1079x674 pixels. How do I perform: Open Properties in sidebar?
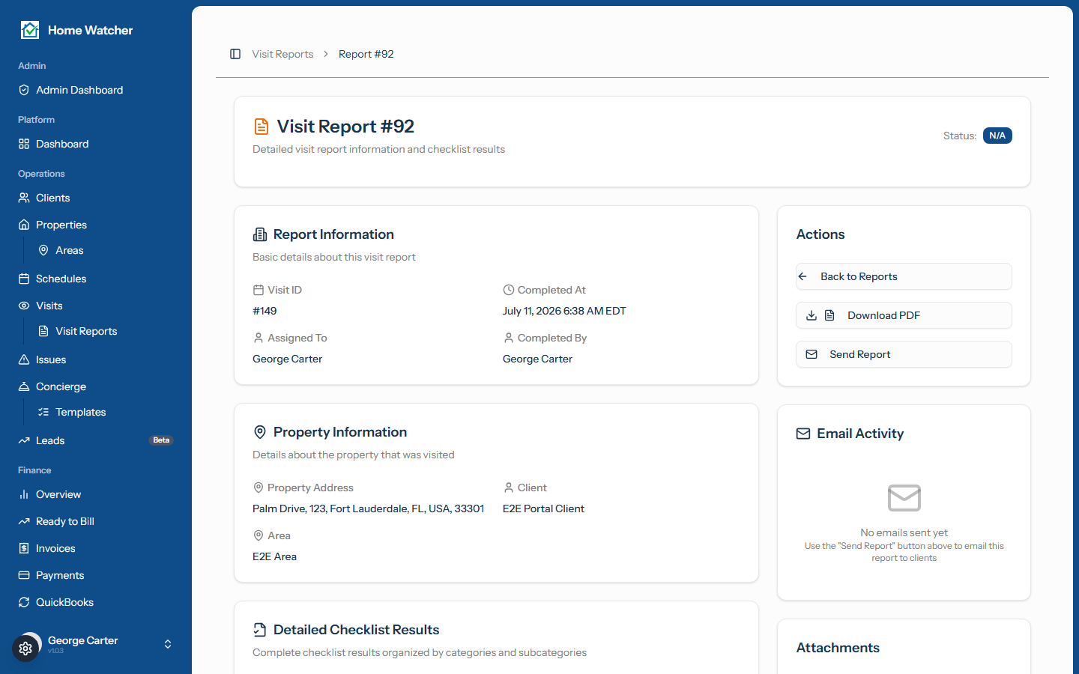tap(96, 225)
